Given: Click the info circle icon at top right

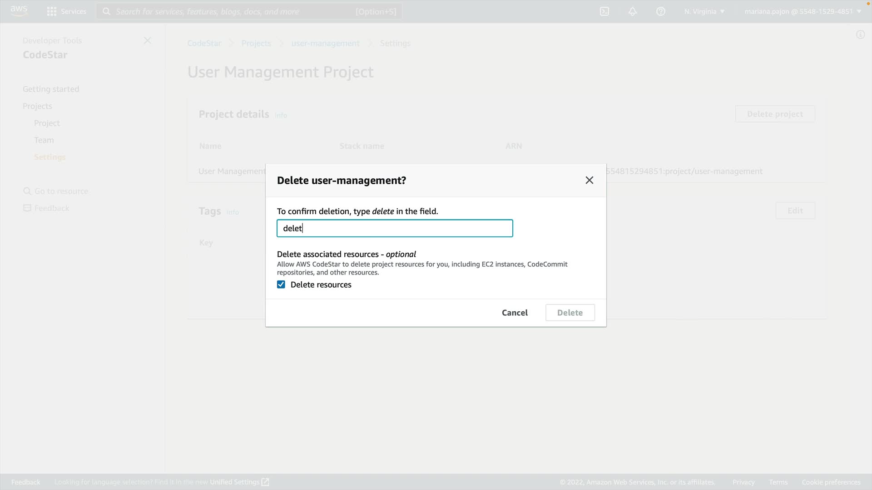Looking at the screenshot, I should click(x=860, y=35).
